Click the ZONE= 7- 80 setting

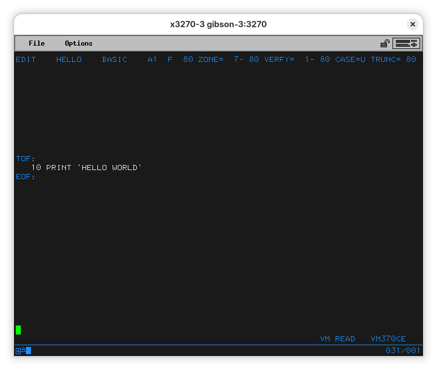pyautogui.click(x=229, y=60)
